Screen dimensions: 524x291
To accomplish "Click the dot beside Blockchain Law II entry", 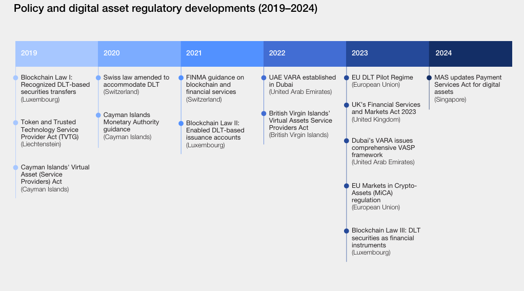I will point(181,123).
